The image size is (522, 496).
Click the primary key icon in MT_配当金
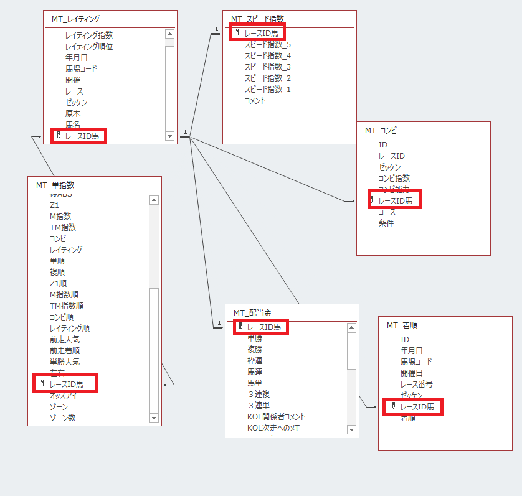240,326
